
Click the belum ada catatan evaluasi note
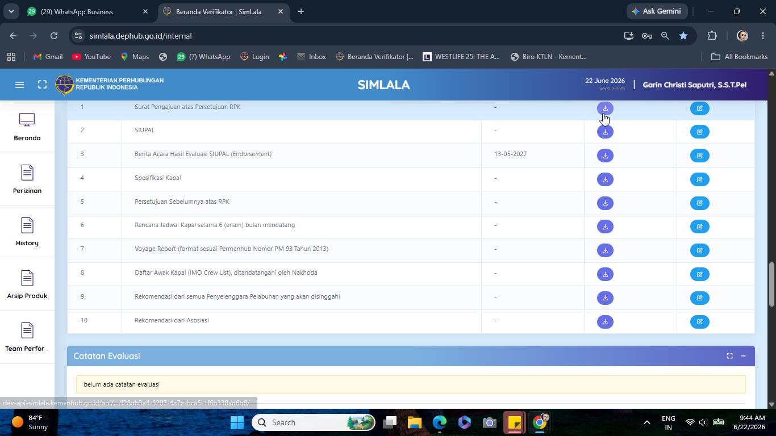pyautogui.click(x=411, y=384)
